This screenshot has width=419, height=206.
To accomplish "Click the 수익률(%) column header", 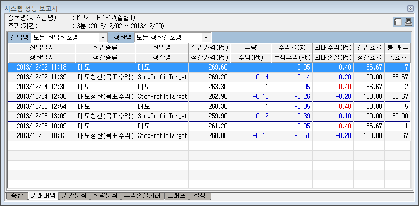I will pos(292,47).
